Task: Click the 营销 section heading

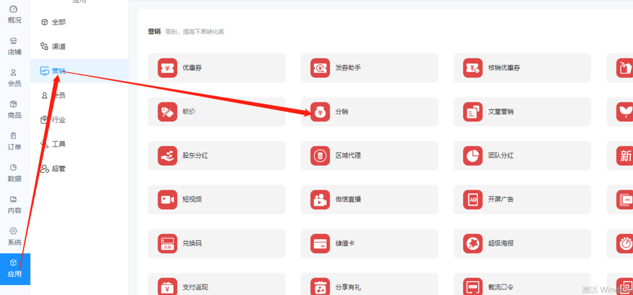Action: 154,32
